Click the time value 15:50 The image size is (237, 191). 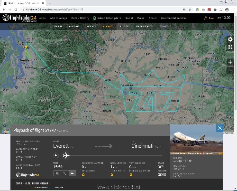coord(58,167)
